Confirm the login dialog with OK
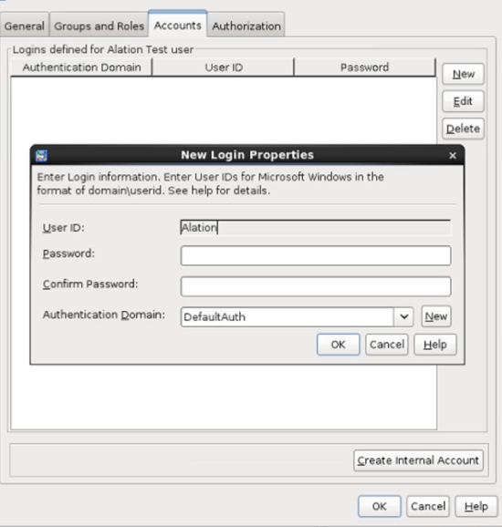This screenshot has height=527, width=502. pos(338,345)
